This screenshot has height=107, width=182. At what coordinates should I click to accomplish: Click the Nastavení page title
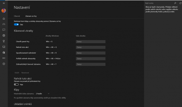(22, 8)
